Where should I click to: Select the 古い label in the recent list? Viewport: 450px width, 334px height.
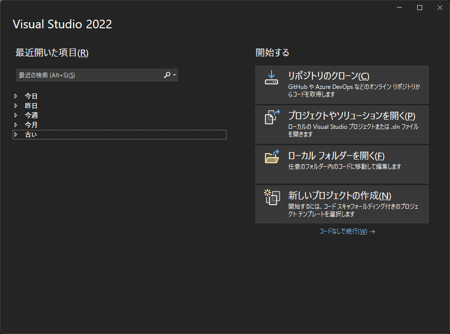point(31,134)
